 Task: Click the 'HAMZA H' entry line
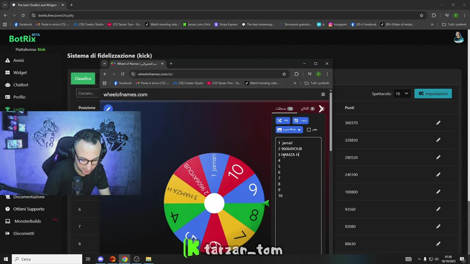[289, 155]
